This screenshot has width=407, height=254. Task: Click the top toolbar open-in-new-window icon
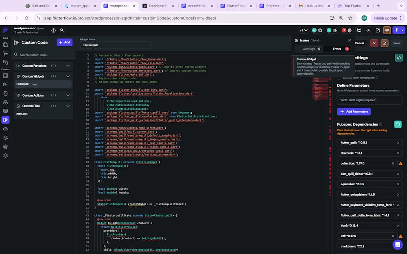pyautogui.click(x=378, y=30)
